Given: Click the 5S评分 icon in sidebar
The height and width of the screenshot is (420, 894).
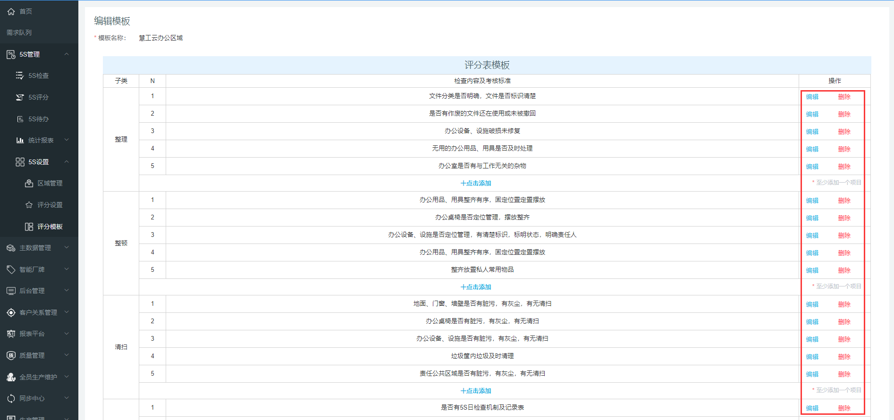Looking at the screenshot, I should point(20,97).
